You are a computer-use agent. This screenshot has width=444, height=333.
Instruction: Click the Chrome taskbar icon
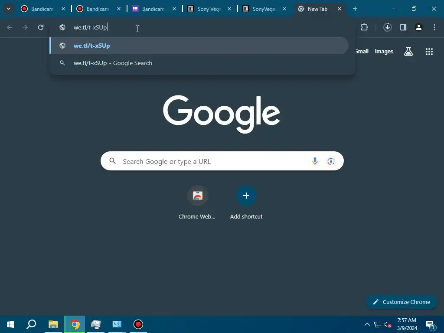[x=75, y=324]
